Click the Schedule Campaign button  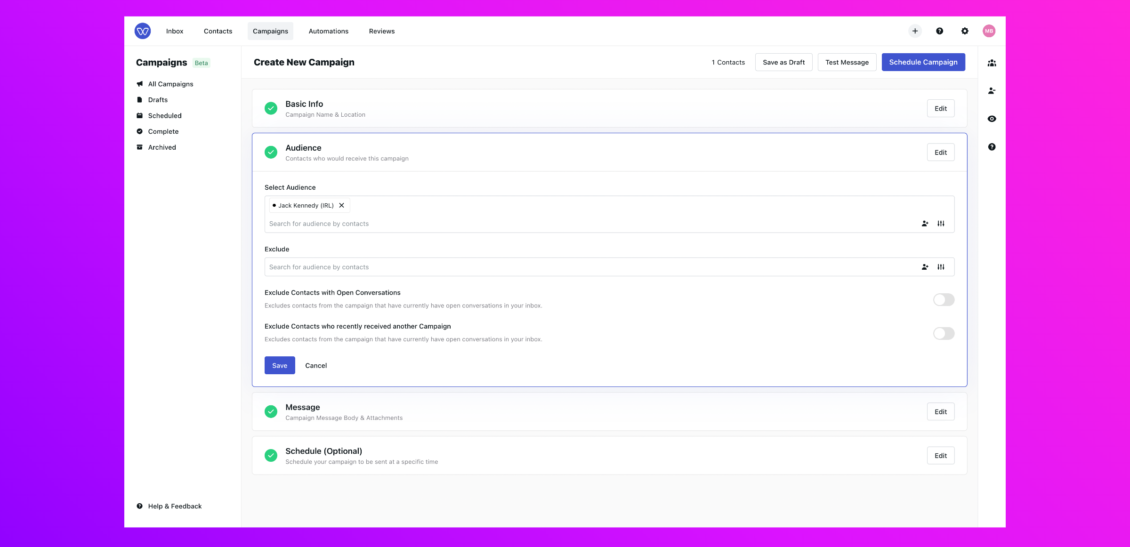923,62
